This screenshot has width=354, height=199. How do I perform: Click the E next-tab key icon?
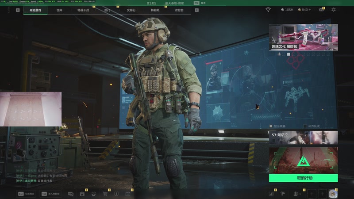196,10
